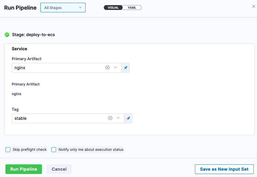The image size is (257, 177).
Task: Open the All Stages dropdown
Action: point(63,8)
